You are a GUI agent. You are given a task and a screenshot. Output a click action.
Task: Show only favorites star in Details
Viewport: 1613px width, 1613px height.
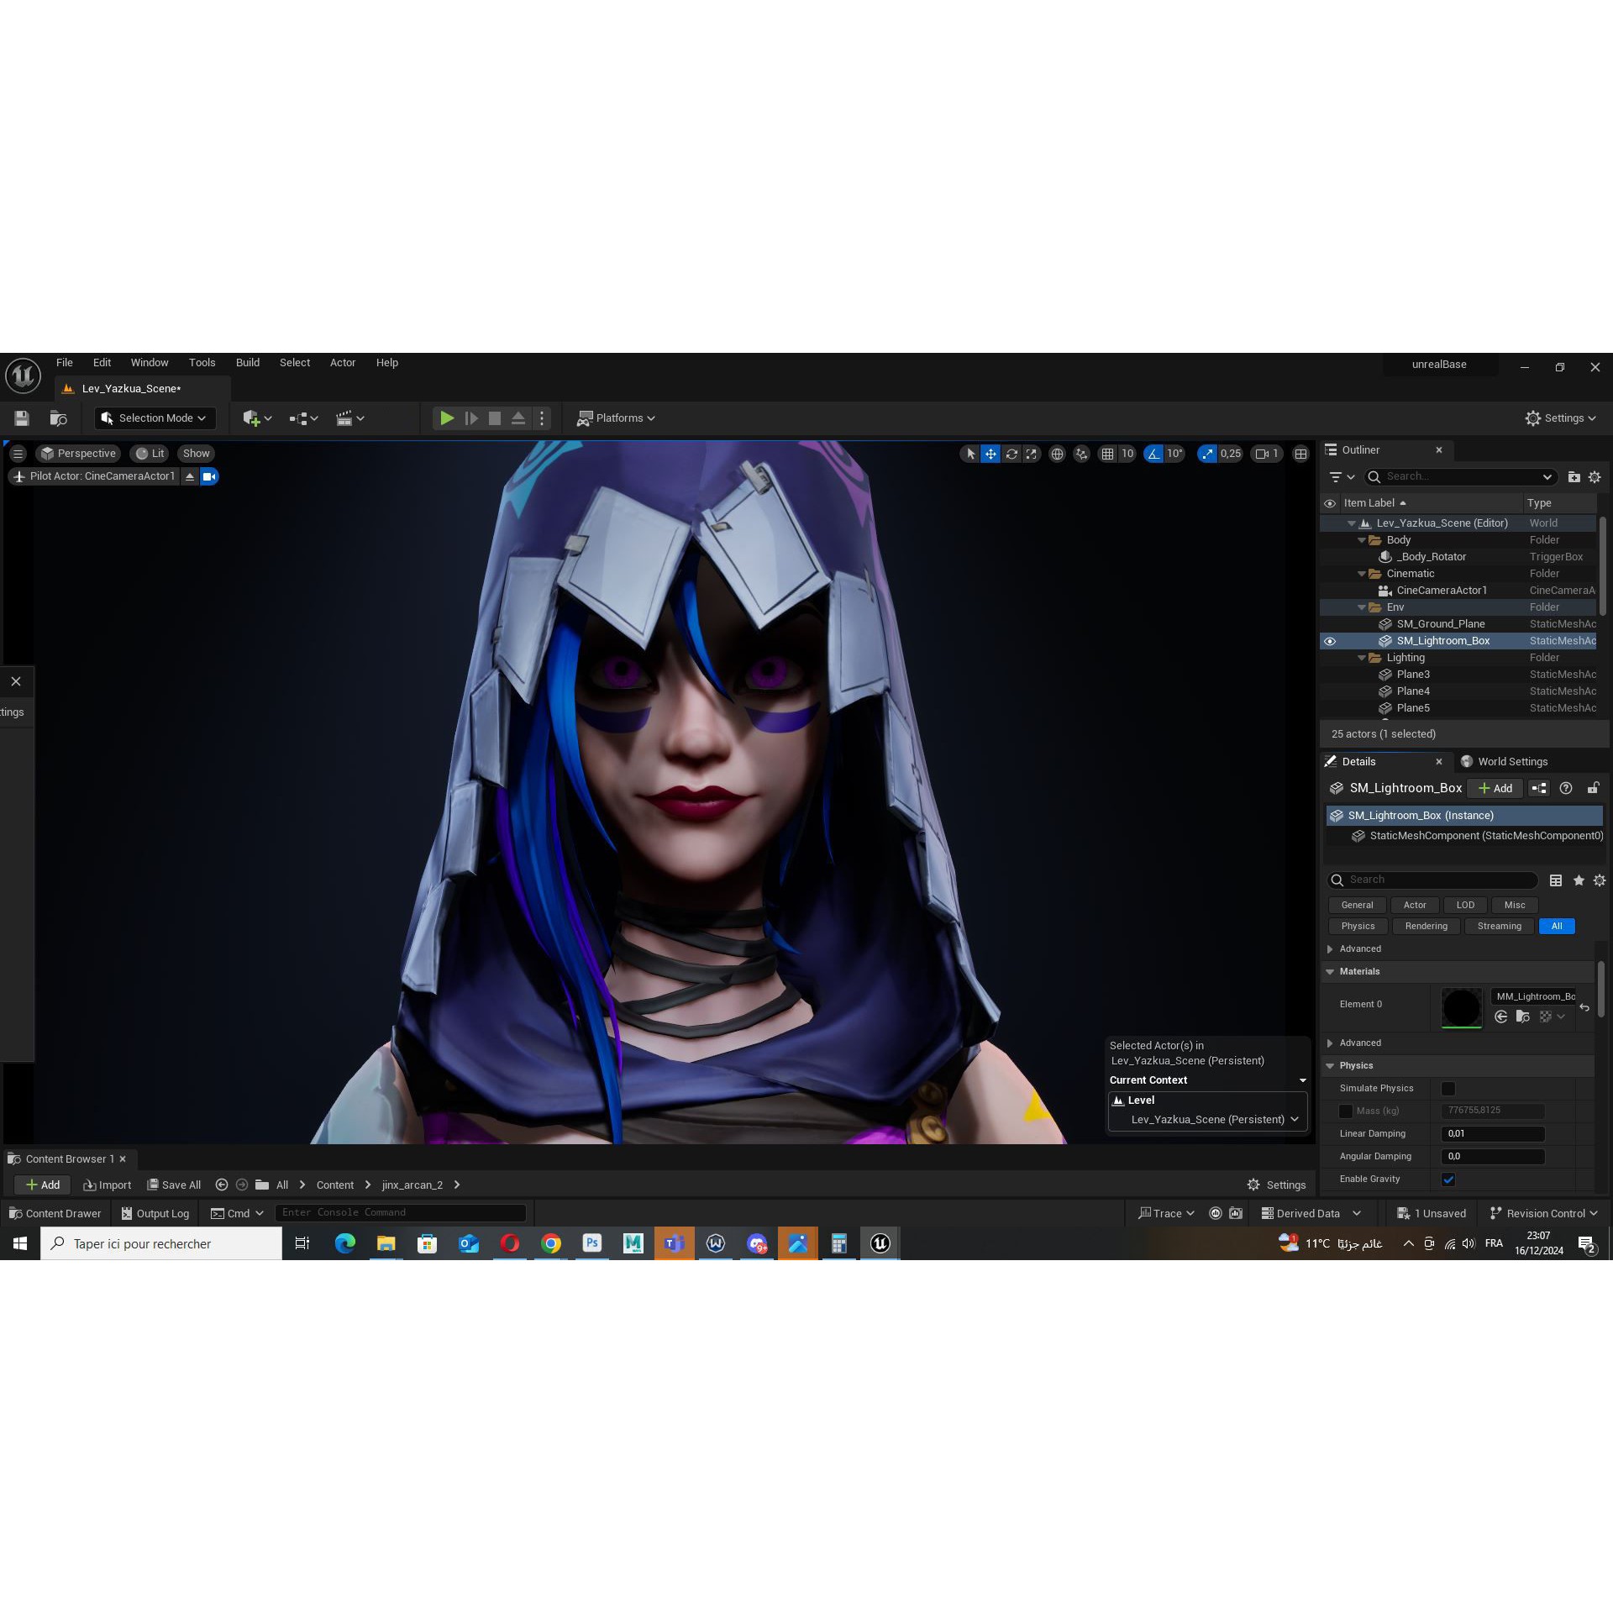1579,880
